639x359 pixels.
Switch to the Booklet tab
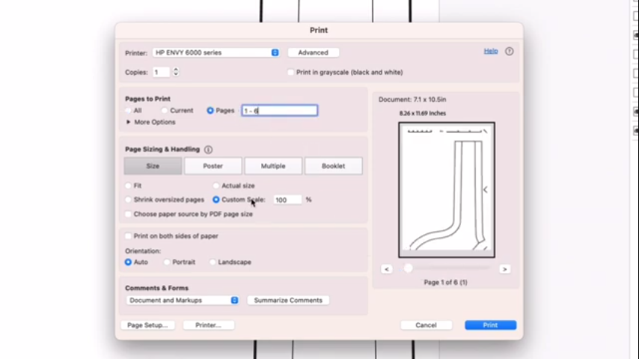pyautogui.click(x=334, y=166)
